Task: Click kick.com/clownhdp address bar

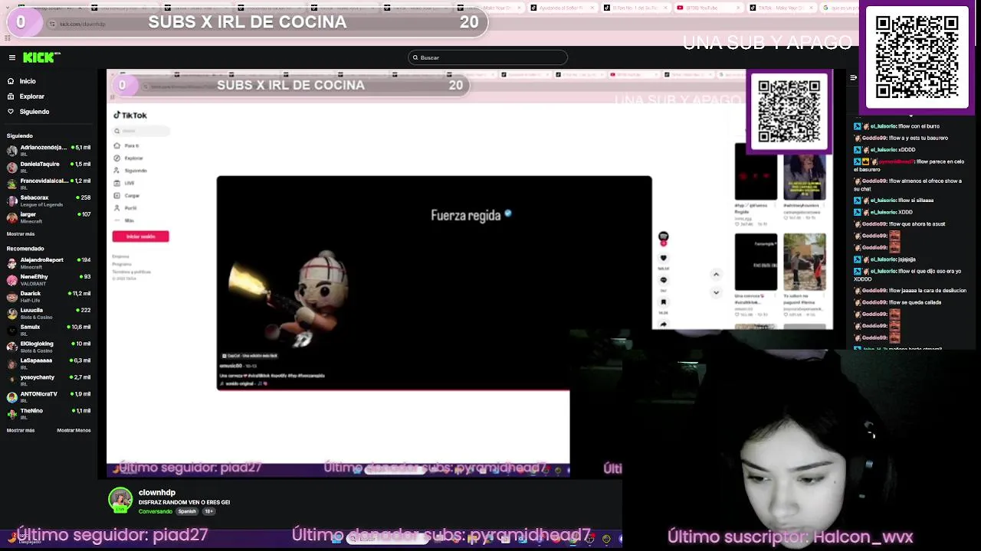Action: pyautogui.click(x=83, y=24)
